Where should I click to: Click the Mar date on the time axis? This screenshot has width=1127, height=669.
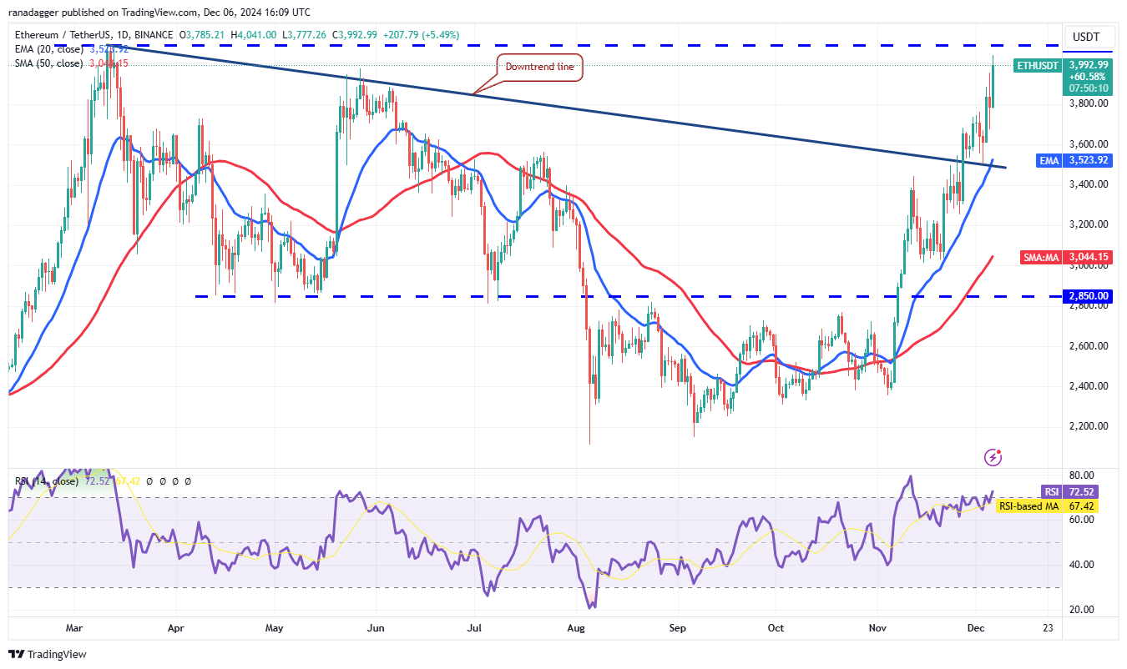(x=75, y=627)
